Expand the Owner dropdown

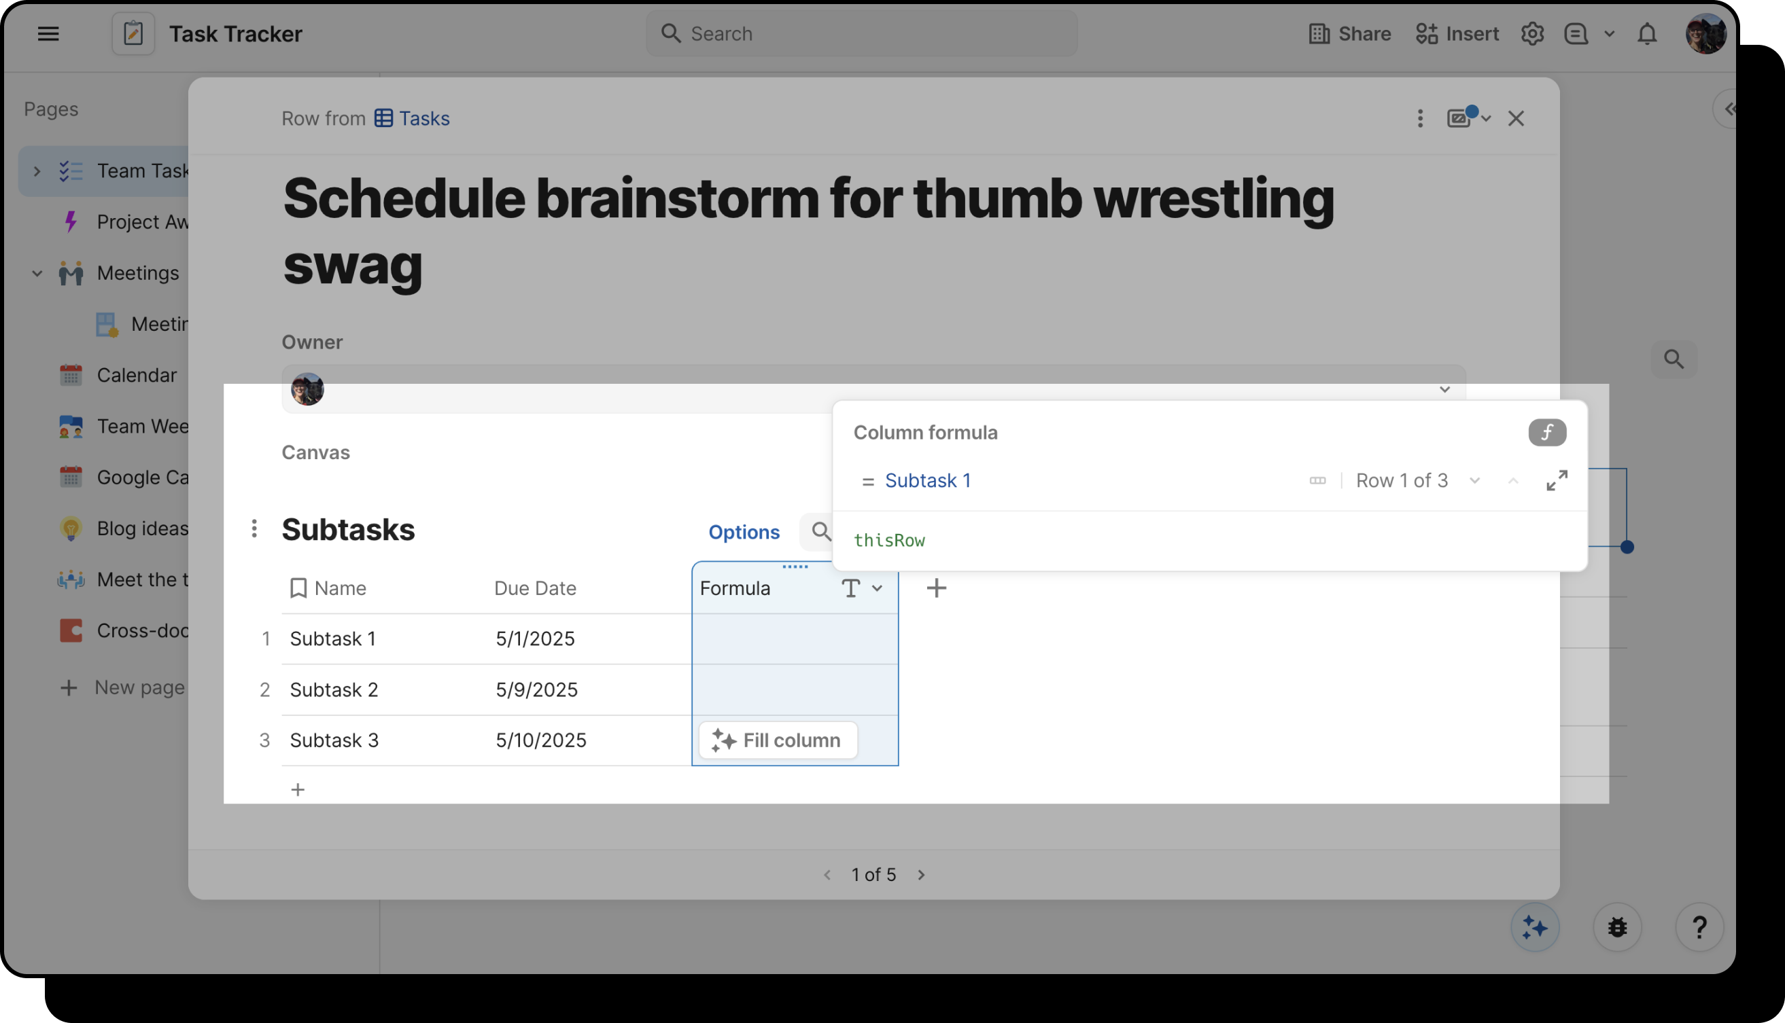coord(1444,389)
